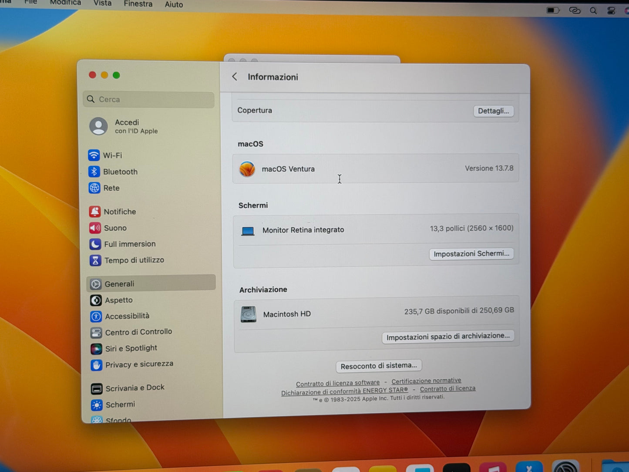Open Control Center in the menu bar
629x472 pixels.
point(611,11)
